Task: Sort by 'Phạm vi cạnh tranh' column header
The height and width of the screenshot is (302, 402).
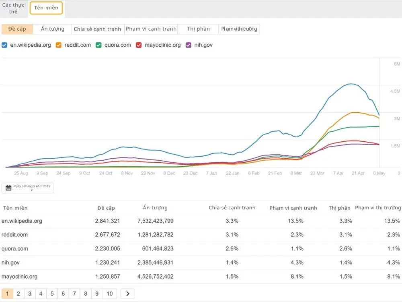Action: (293, 208)
